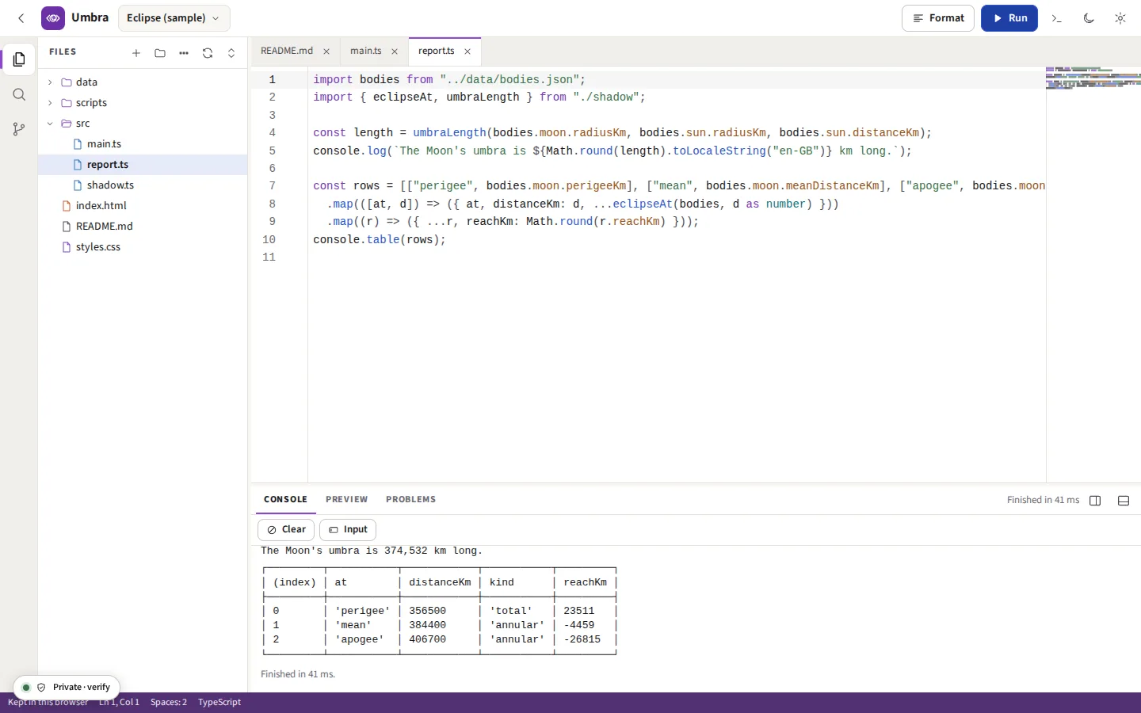The height and width of the screenshot is (713, 1141).
Task: Click 'Finished in 41 ms' panel header status
Action: tap(1043, 500)
